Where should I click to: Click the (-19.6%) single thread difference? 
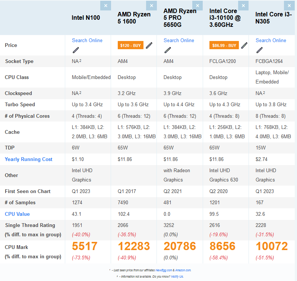(219, 235)
